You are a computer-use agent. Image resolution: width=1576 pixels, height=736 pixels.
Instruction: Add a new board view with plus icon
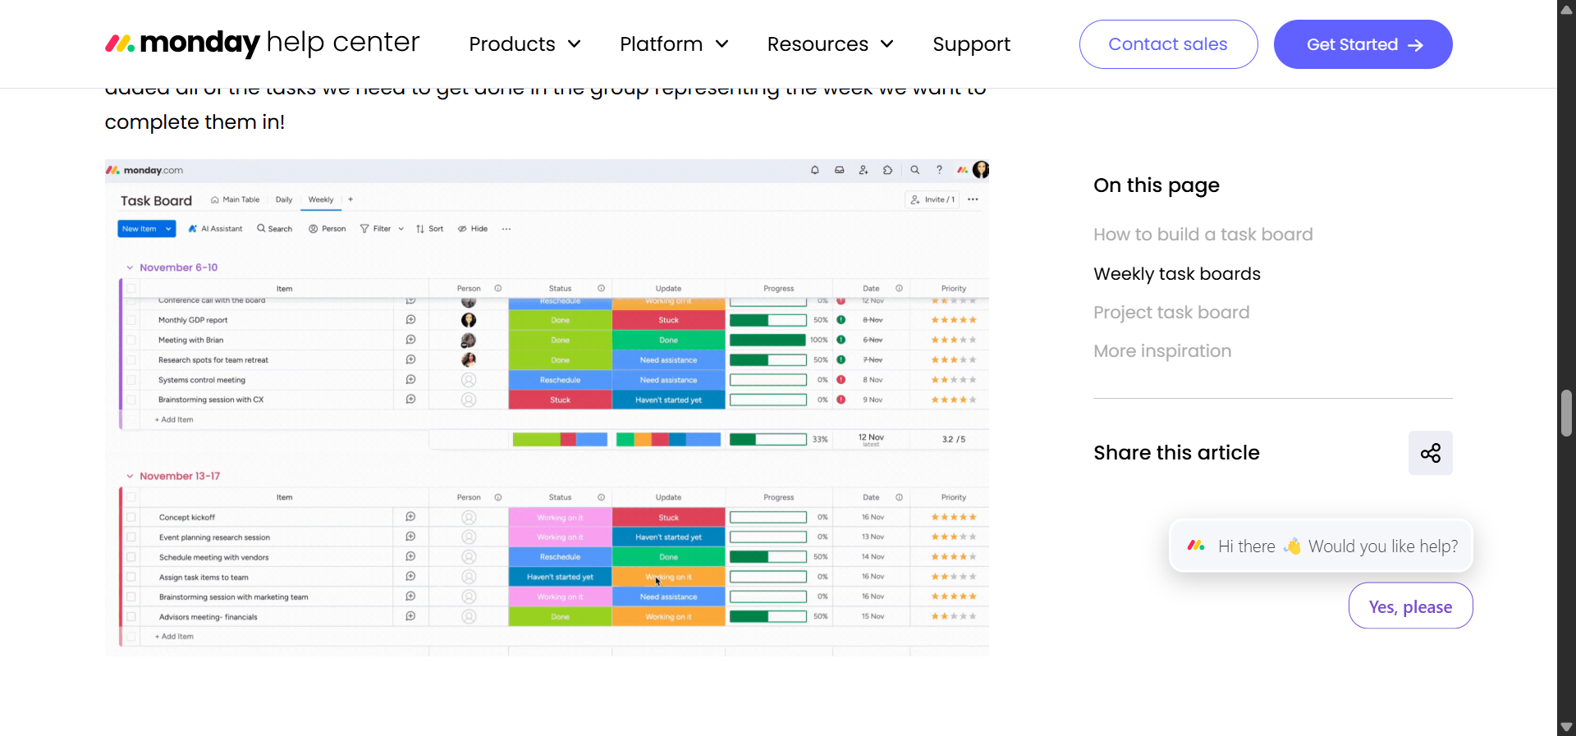point(350,199)
